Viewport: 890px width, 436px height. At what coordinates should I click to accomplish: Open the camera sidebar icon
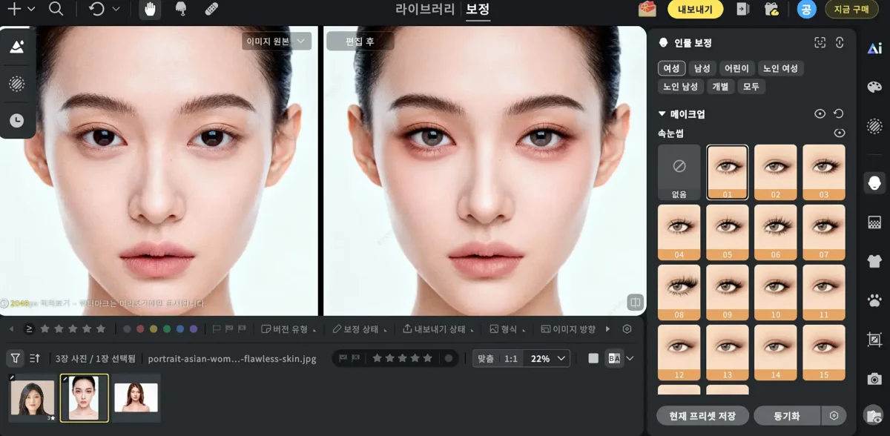pyautogui.click(x=874, y=379)
